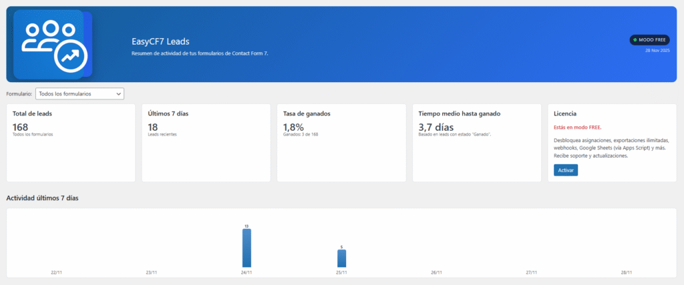
Task: Select the 28/11 date label on chart
Action: tap(627, 272)
